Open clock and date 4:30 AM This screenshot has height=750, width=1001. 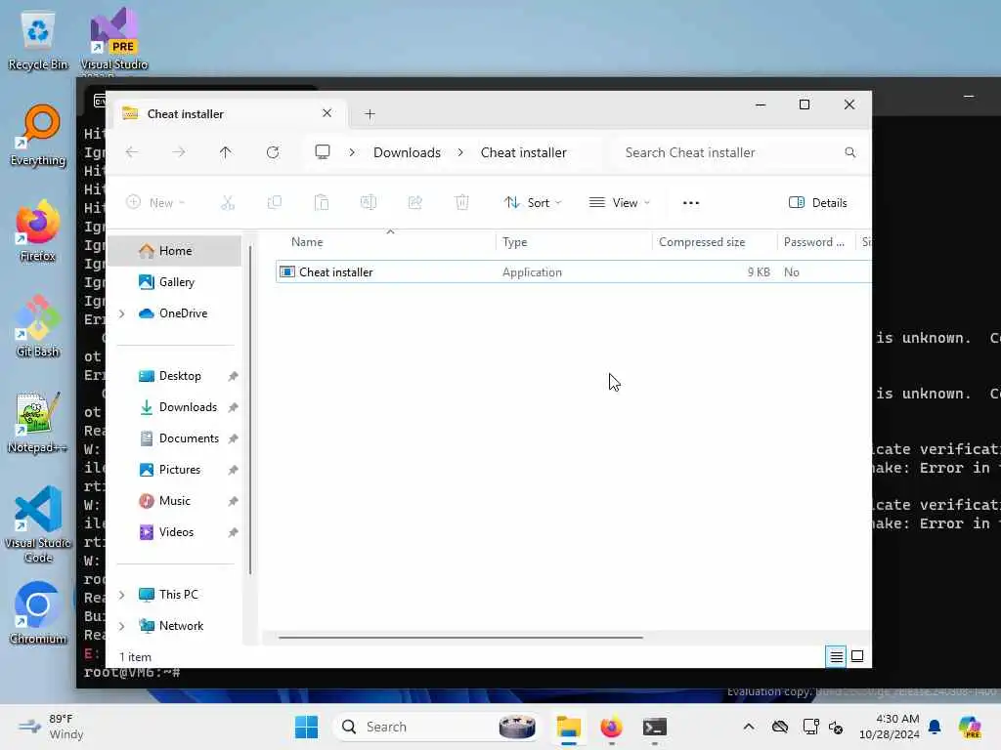[889, 727]
